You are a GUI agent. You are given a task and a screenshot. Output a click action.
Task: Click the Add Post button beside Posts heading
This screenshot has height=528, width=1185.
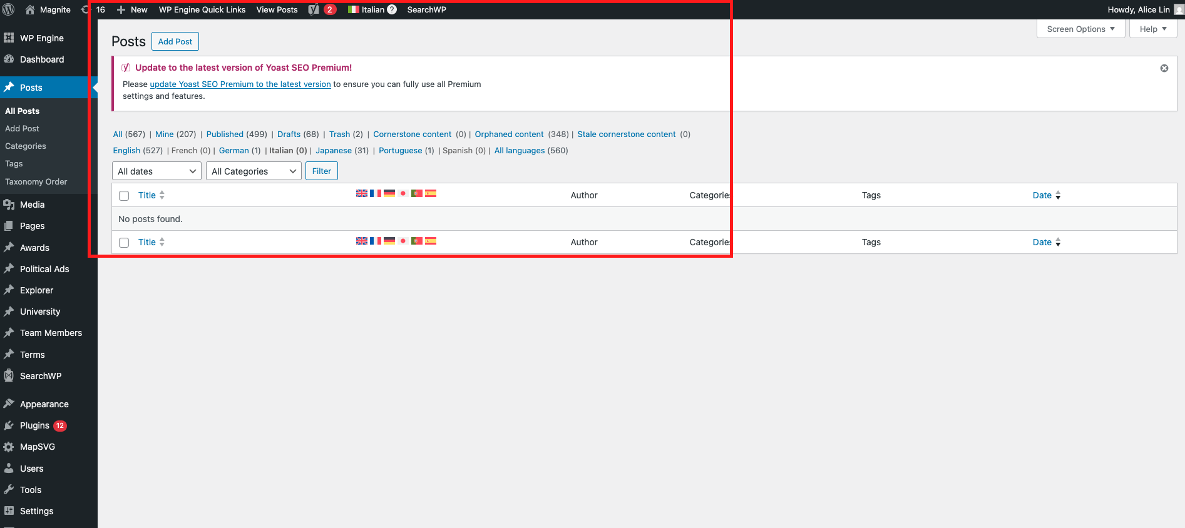click(x=175, y=41)
